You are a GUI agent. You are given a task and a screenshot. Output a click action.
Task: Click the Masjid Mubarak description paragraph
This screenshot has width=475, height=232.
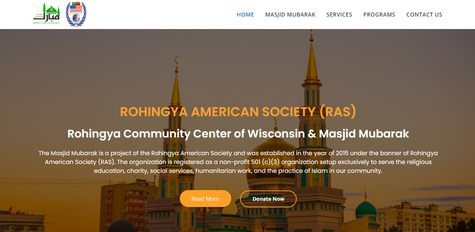click(238, 162)
